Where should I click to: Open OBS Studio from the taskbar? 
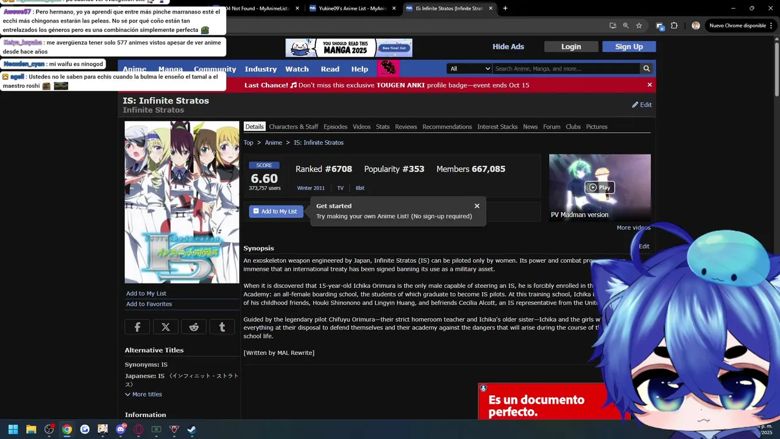(x=49, y=429)
